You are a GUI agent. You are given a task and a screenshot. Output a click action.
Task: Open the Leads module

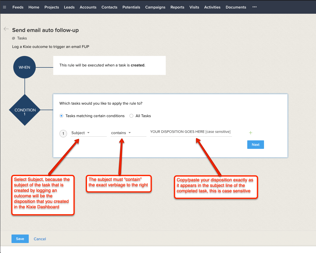69,7
